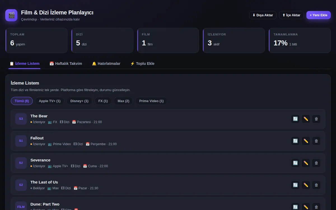Click the İçe Aktar import button
Image resolution: width=336 pixels, height=210 pixels.
pos(291,15)
